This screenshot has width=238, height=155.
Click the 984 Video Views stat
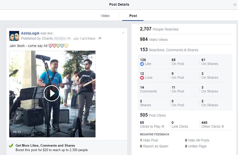click(154, 39)
